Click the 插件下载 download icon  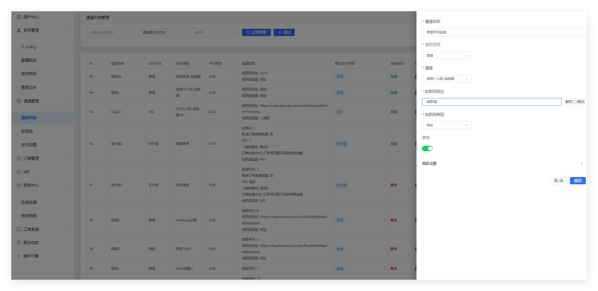pos(19,256)
